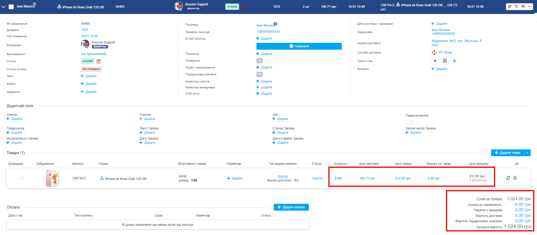The height and width of the screenshot is (235, 537).
Task: Add value to тест custom field
Action: click(x=280, y=119)
